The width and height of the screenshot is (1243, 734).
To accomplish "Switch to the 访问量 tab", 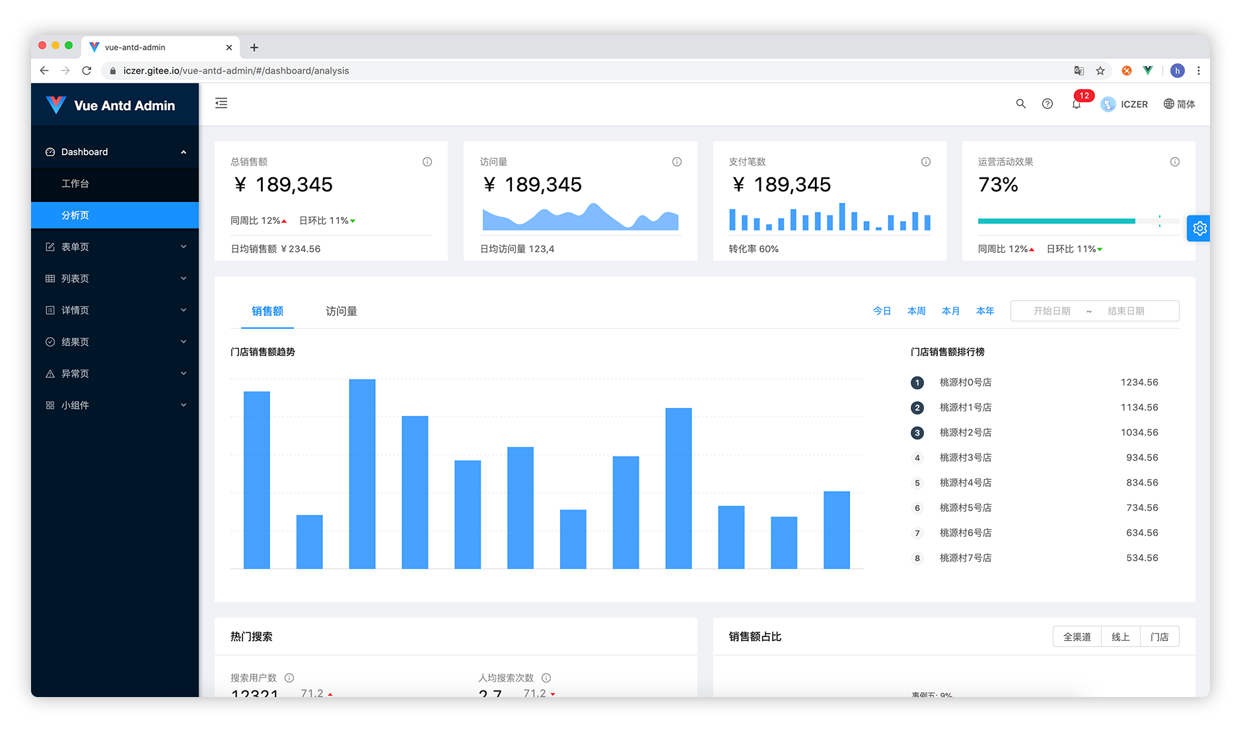I will click(341, 311).
